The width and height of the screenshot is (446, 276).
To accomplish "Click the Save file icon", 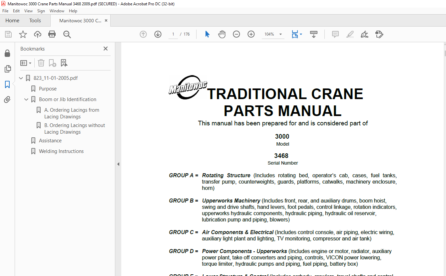I will pyautogui.click(x=8, y=34).
